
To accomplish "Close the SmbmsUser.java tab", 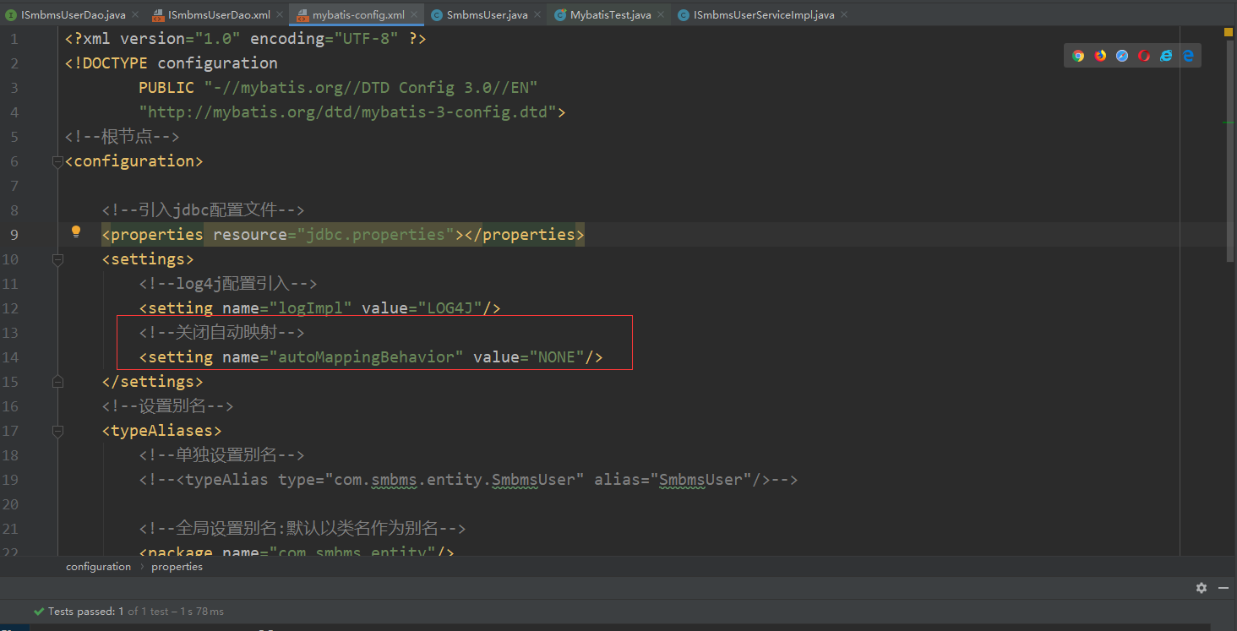I will click(x=537, y=15).
